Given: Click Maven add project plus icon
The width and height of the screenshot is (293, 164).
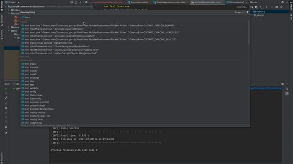Looking at the screenshot, I should (x=266, y=7).
